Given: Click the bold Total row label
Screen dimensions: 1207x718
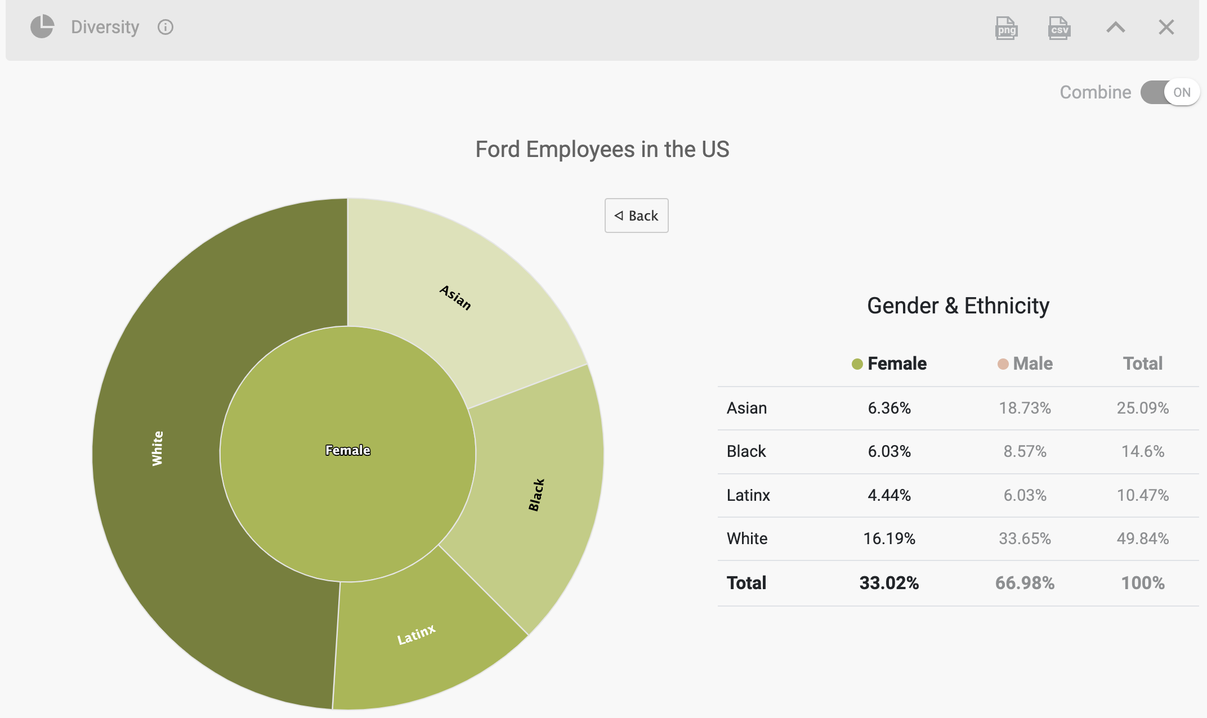Looking at the screenshot, I should coord(746,583).
